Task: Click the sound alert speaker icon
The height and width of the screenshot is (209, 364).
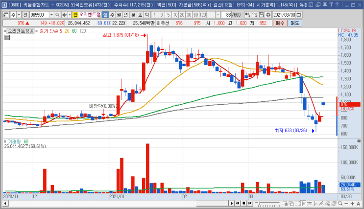Action: 64,15
